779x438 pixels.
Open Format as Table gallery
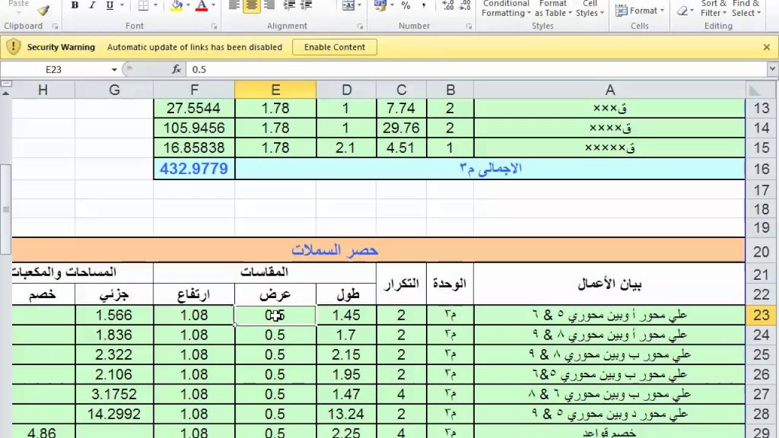click(553, 9)
